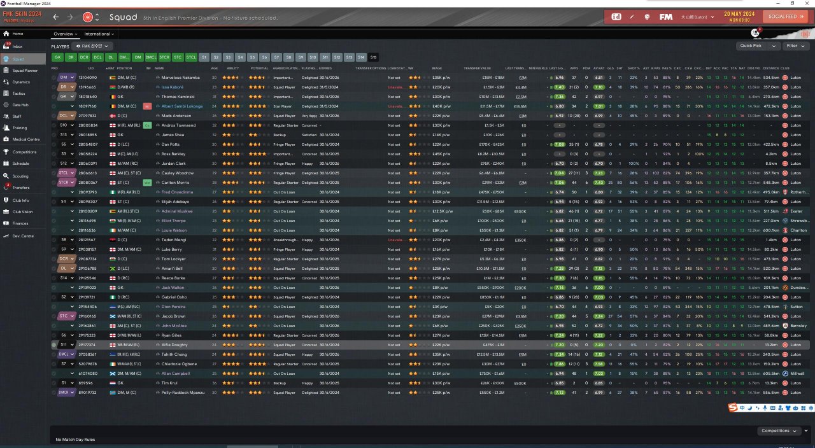Open the Dev. Centre icon
815x448 pixels.
click(x=6, y=236)
